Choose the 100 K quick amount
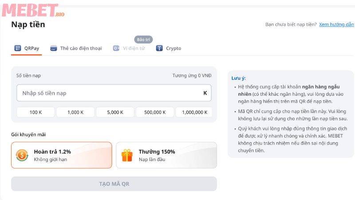 pos(35,112)
